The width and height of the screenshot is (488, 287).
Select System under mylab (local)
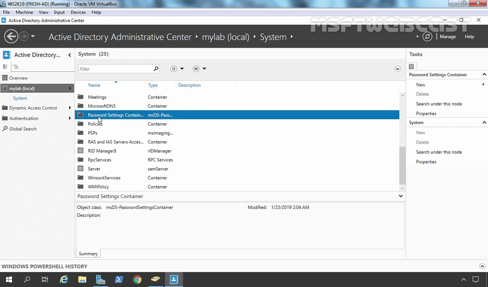pos(20,98)
